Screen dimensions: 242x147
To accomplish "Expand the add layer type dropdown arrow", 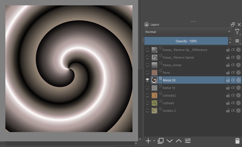I will coord(154,141).
